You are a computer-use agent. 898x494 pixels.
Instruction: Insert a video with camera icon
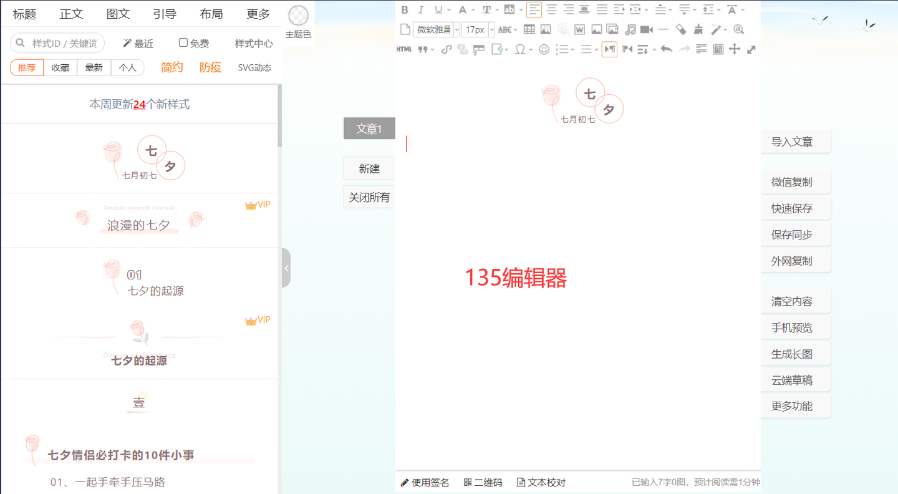point(646,29)
